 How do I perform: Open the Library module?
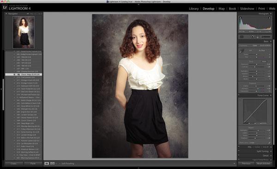pos(194,9)
